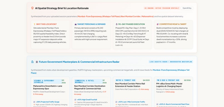Click the 90-Day Phased Execution card title

[131, 24]
